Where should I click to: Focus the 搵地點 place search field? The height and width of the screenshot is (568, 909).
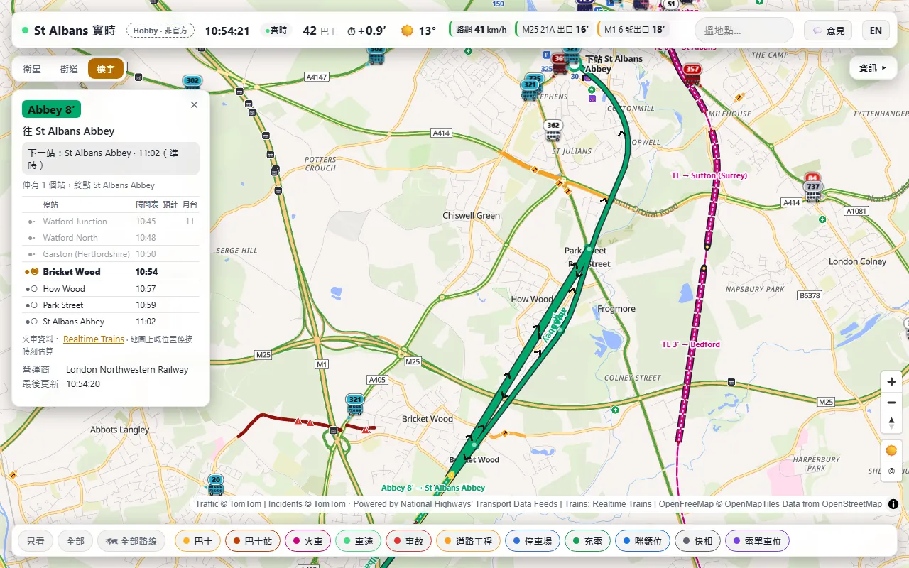[744, 31]
